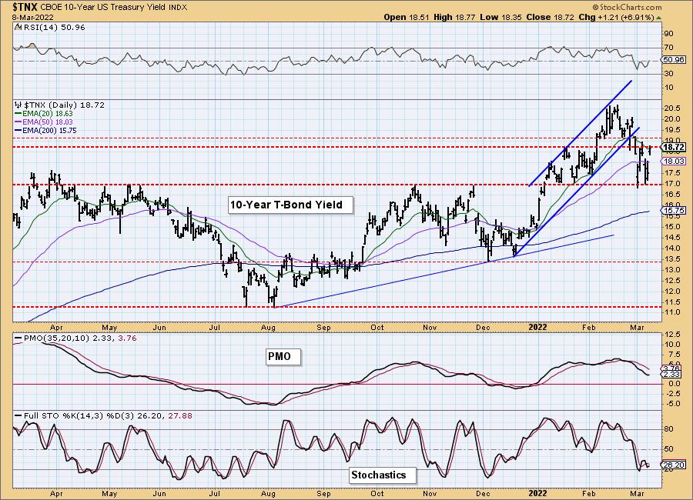Click the 'EMA(200) 15.75' legend entry
693x500 pixels.
[x=49, y=130]
